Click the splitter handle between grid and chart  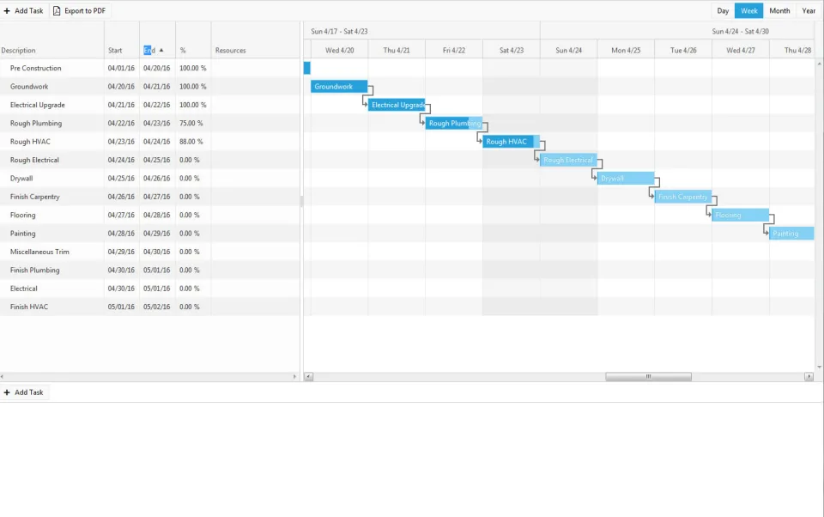tap(301, 201)
